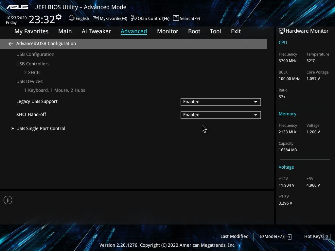Click the Advanced\USB Configuration breadcrumb

pyautogui.click(x=46, y=43)
